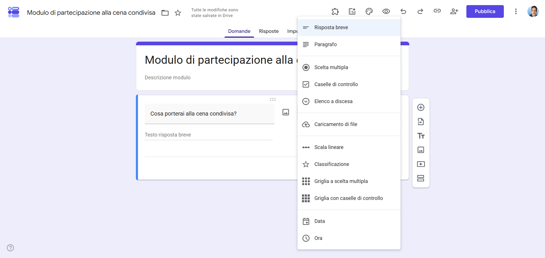The width and height of the screenshot is (545, 258).
Task: Open the AI-assisted form suggestions icon
Action: [x=352, y=11]
